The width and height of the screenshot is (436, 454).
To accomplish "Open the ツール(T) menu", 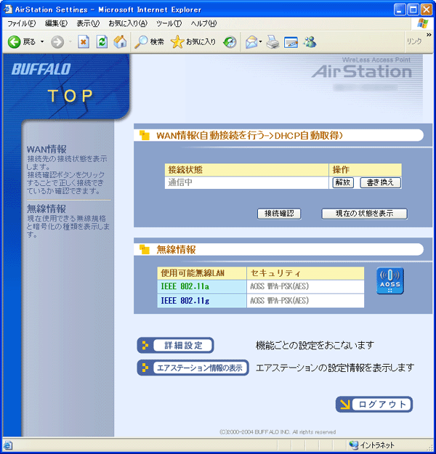I will [169, 23].
